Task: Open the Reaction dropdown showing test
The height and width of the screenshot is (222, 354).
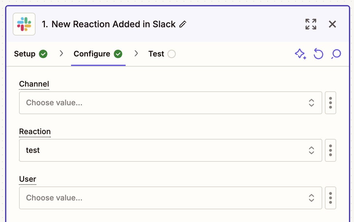Action: point(311,150)
